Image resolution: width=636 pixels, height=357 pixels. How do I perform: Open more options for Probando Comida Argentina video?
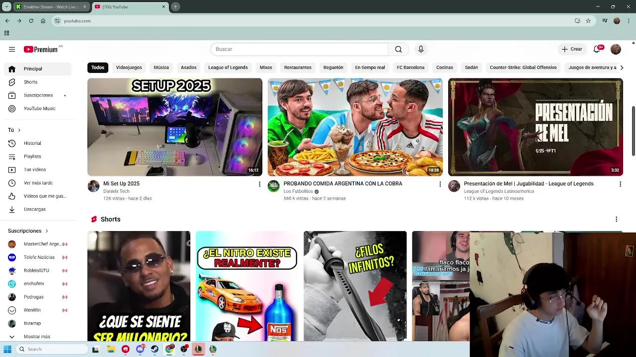[x=440, y=184]
